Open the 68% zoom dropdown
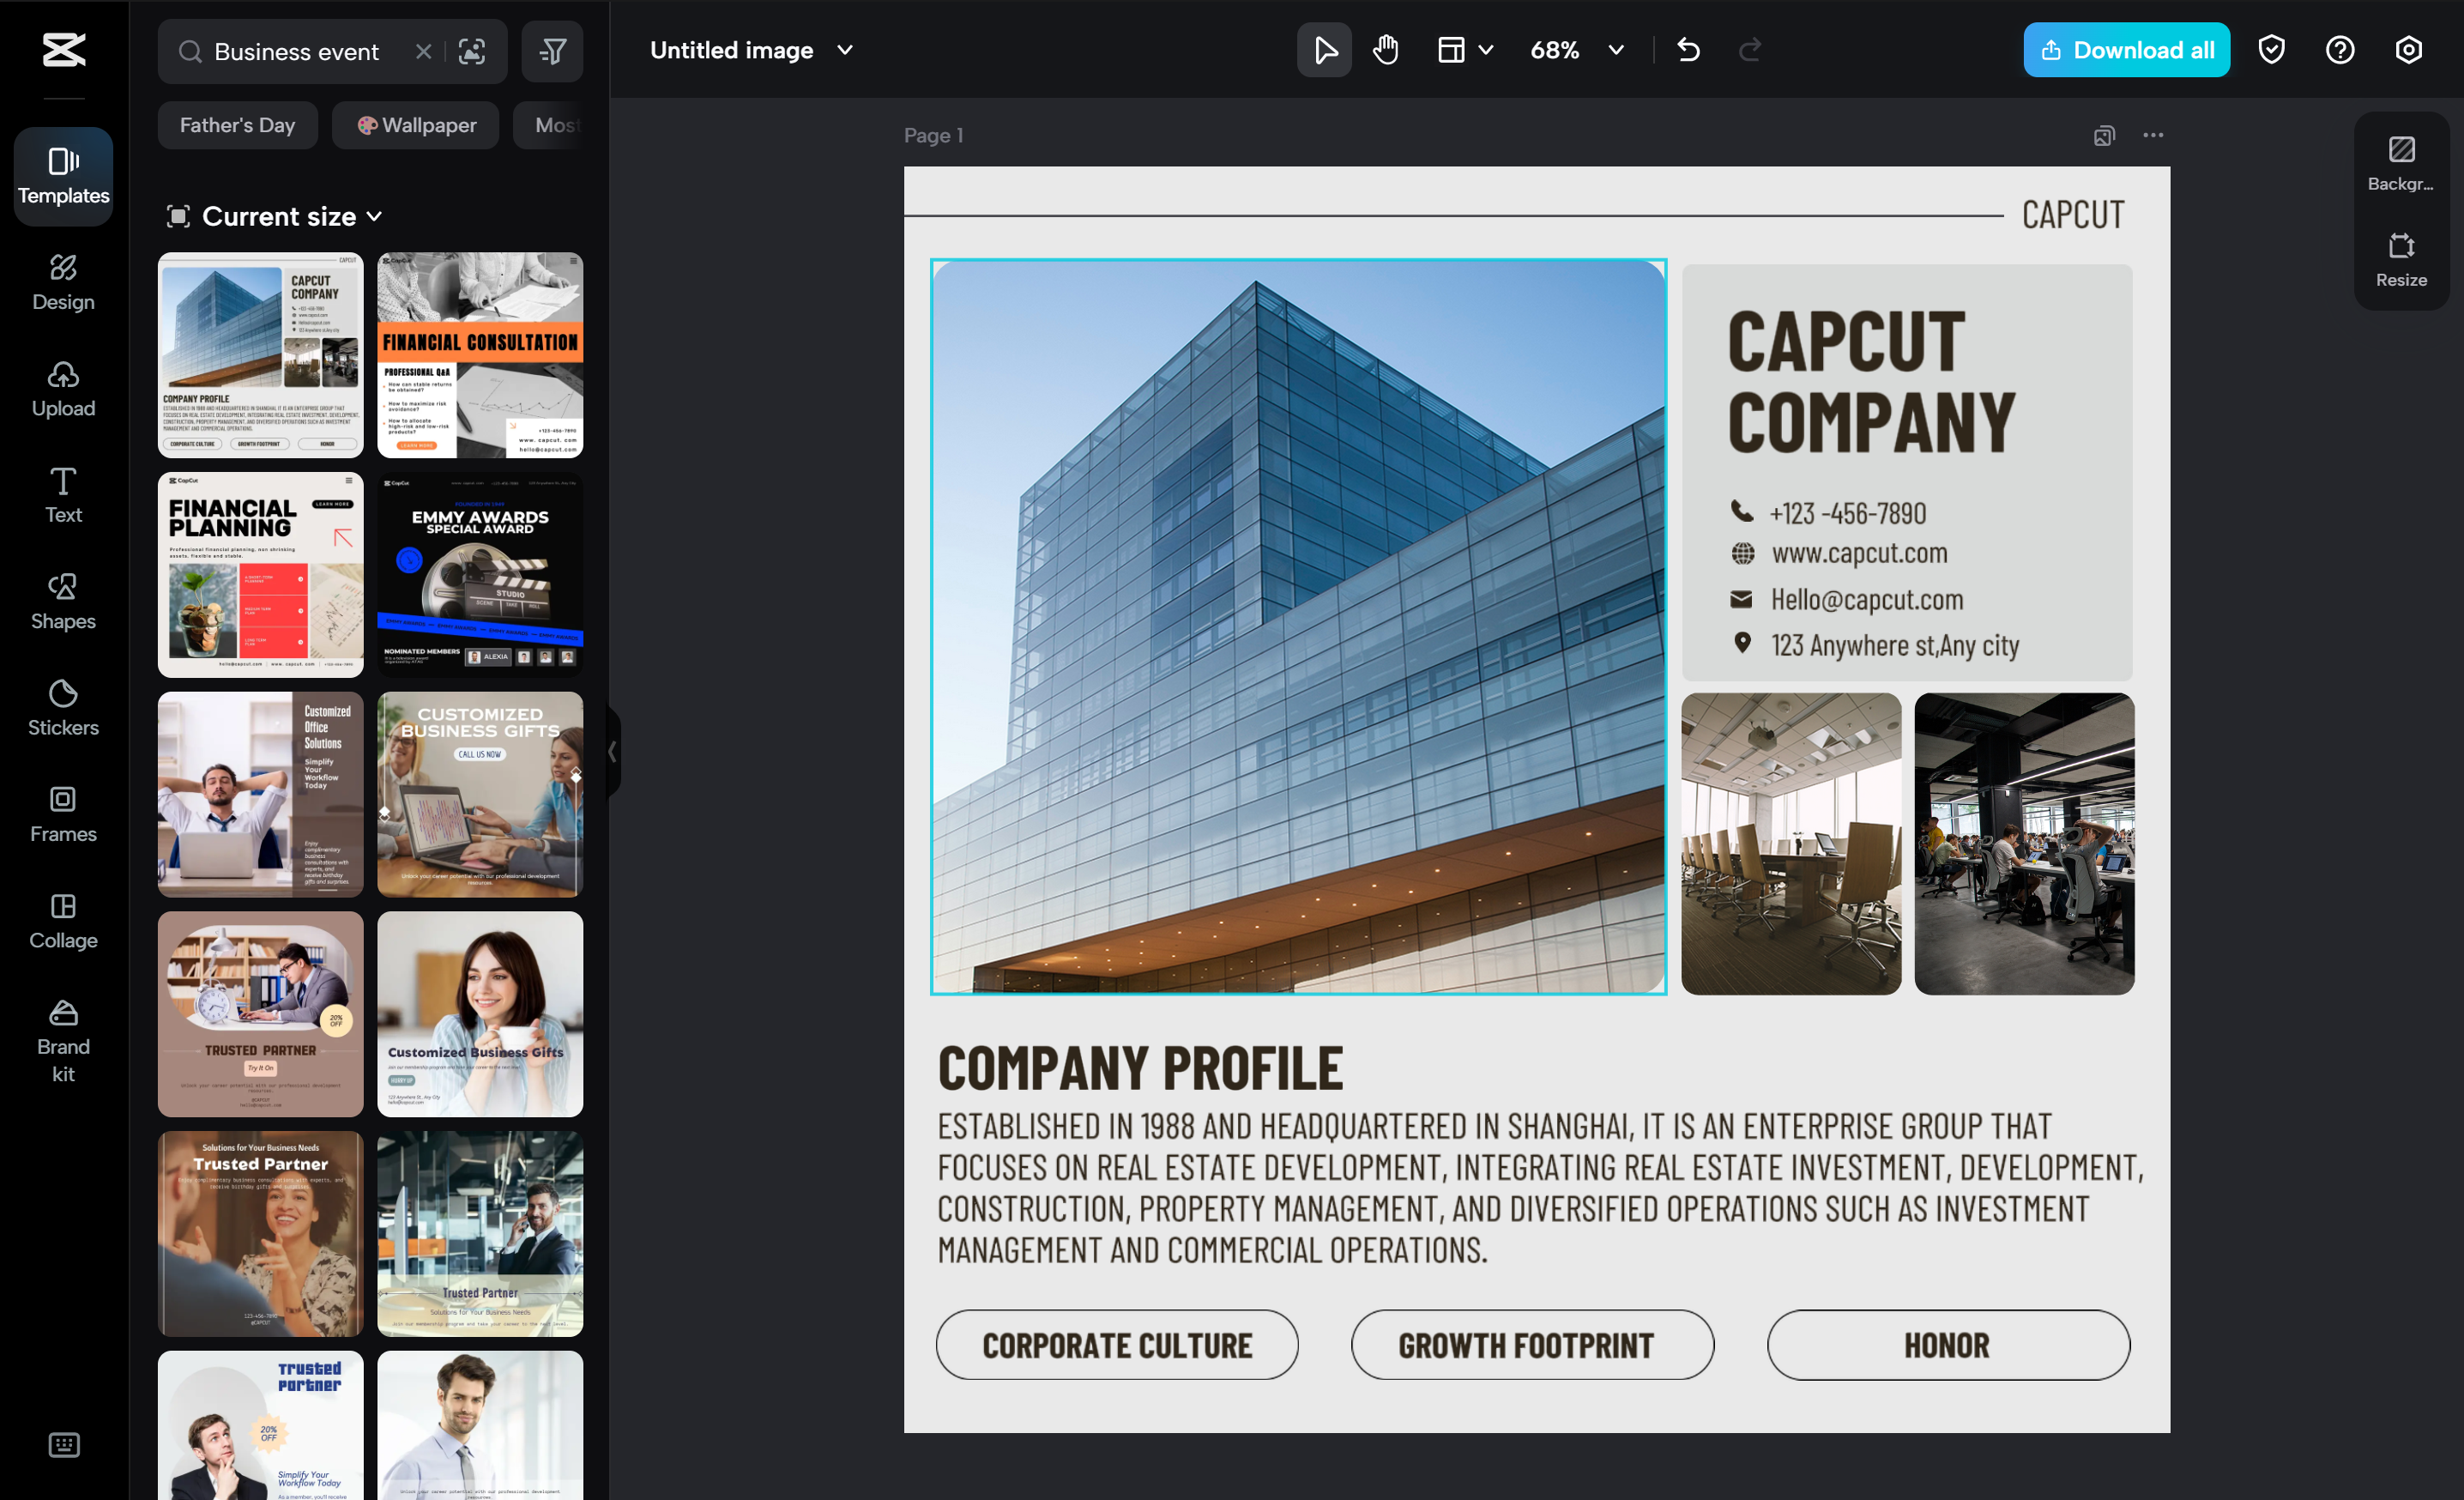This screenshot has width=2464, height=1500. coord(1616,50)
